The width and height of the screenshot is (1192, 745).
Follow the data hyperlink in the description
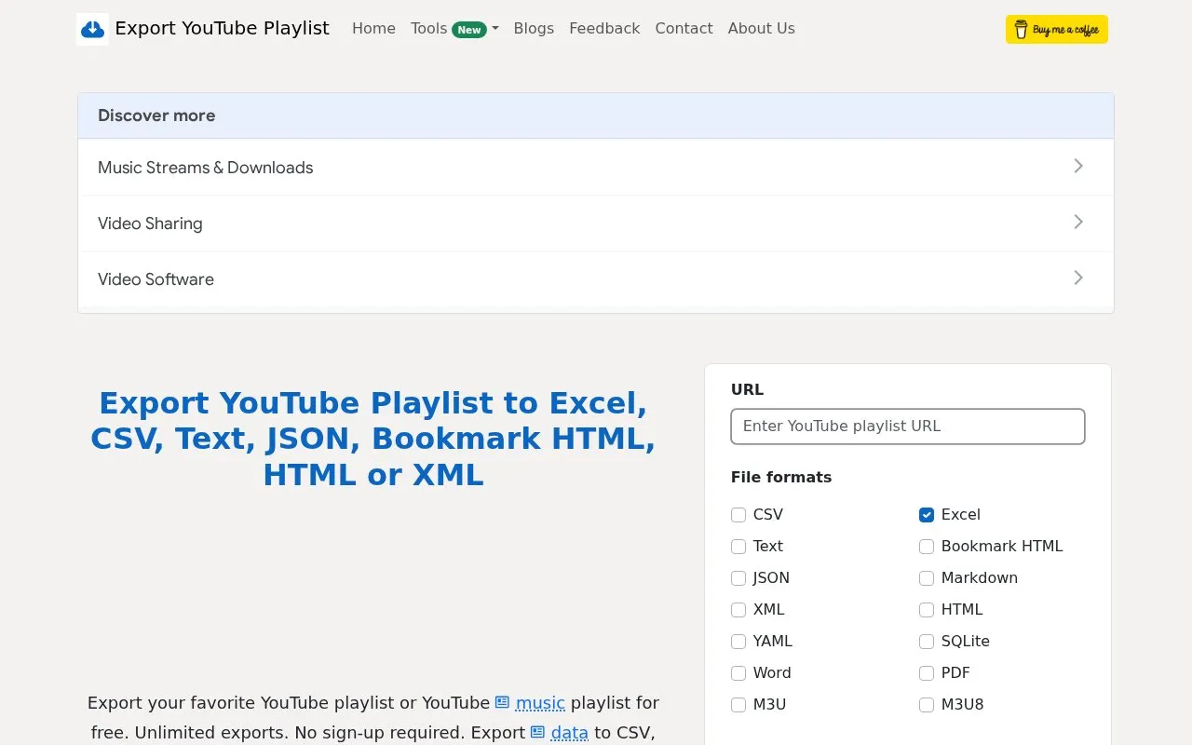(569, 733)
